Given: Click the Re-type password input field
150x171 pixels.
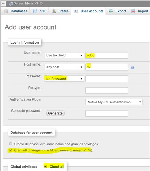Looking at the screenshot, I should coord(107,91).
